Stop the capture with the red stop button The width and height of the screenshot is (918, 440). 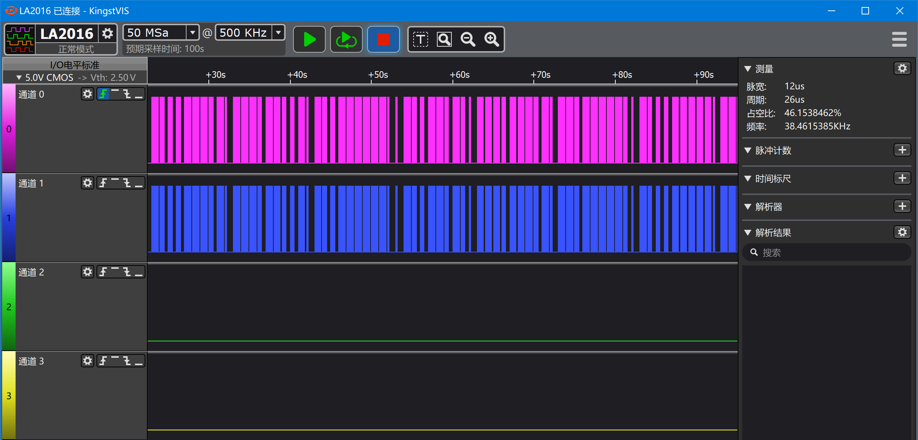click(x=384, y=39)
